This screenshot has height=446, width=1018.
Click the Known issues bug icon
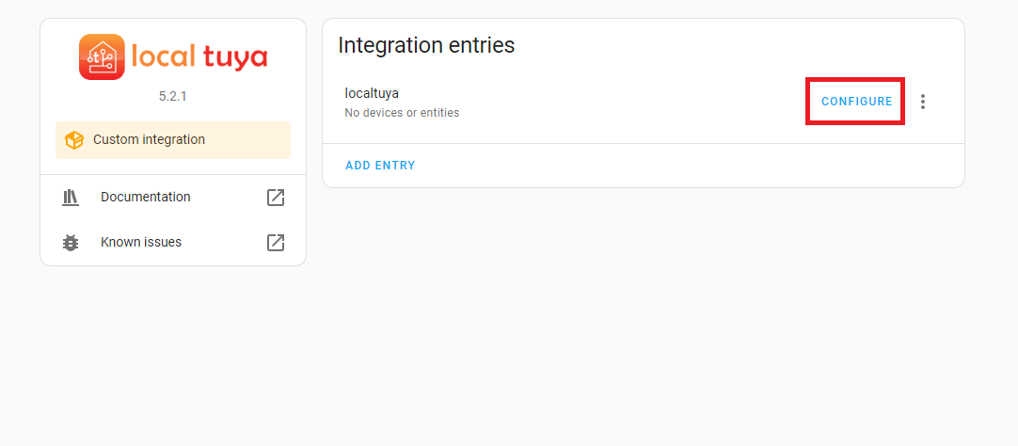(71, 243)
